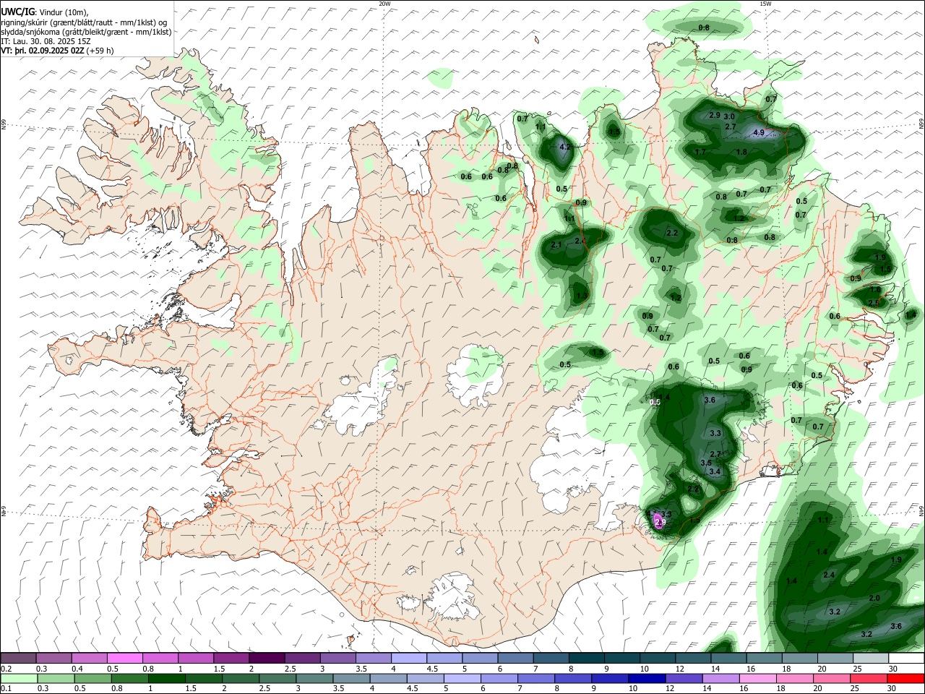Click the slate blue 6 swatch on upper scale
The image size is (925, 694).
[x=516, y=659]
